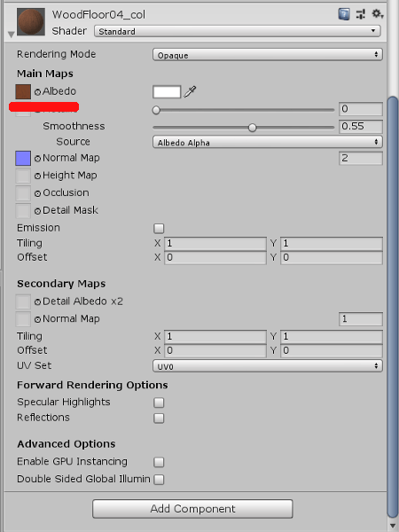Click the WoodFloor04_col material name

coord(98,14)
